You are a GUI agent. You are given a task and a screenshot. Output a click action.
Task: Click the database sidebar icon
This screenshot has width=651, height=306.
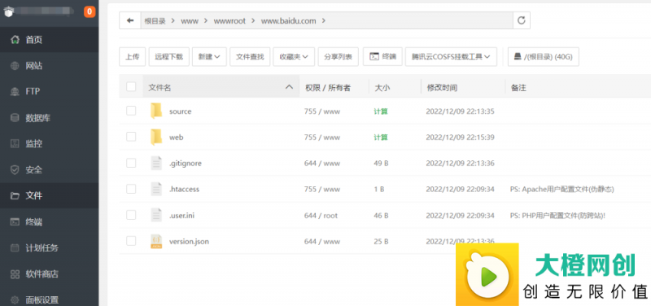point(15,118)
